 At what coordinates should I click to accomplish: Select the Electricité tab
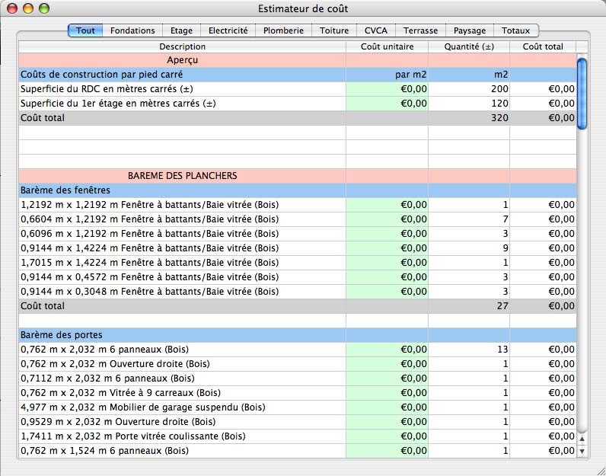[x=228, y=30]
